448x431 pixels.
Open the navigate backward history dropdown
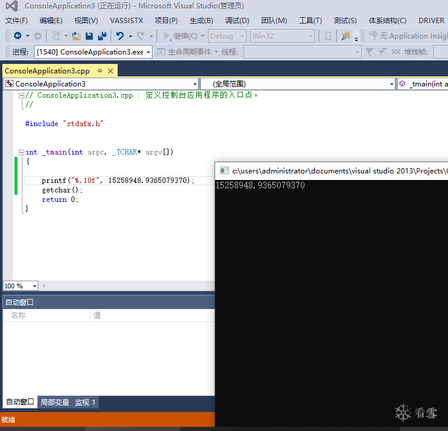28,36
